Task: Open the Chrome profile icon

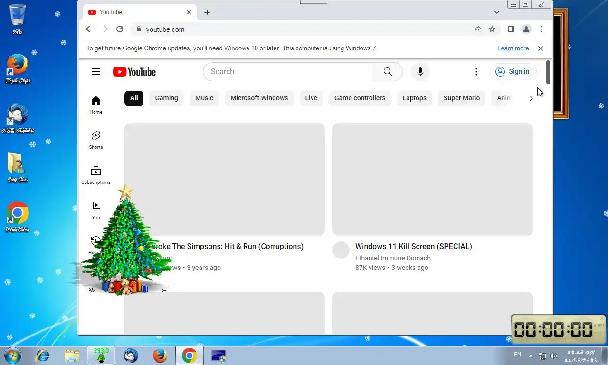Action: coord(526,29)
